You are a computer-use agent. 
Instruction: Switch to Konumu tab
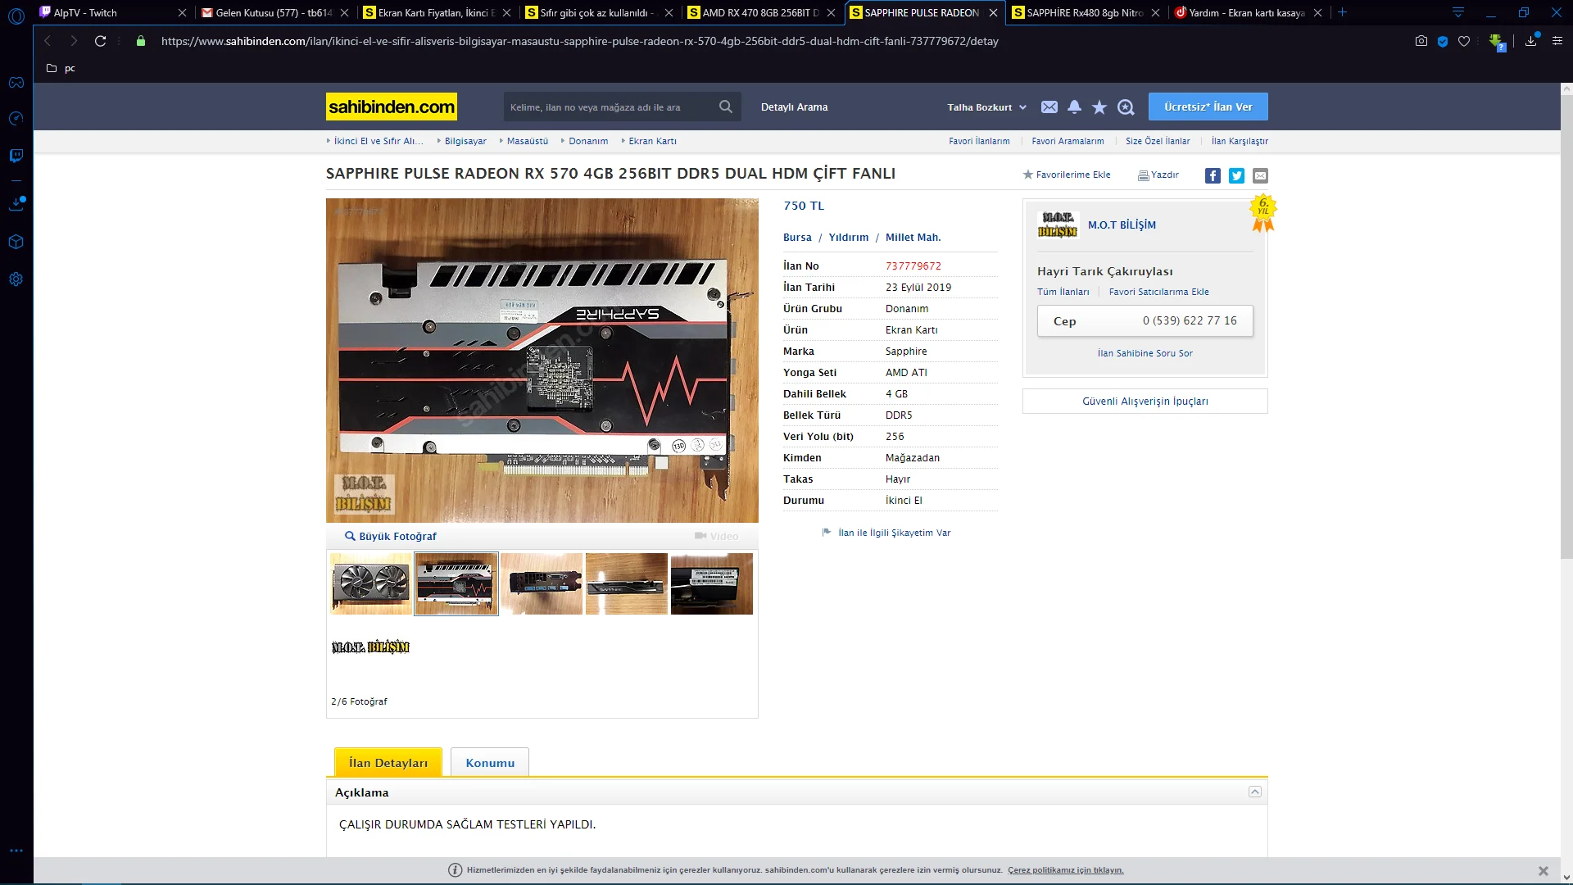pos(490,763)
